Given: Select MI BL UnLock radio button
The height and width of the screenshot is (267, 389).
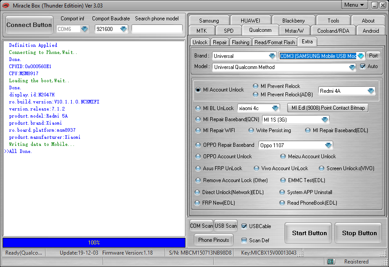Looking at the screenshot, I should 198,108.
